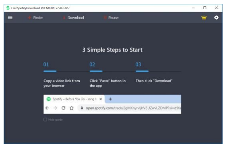Click the 'Then click "Download"' text
225x146 pixels.
pos(154,81)
